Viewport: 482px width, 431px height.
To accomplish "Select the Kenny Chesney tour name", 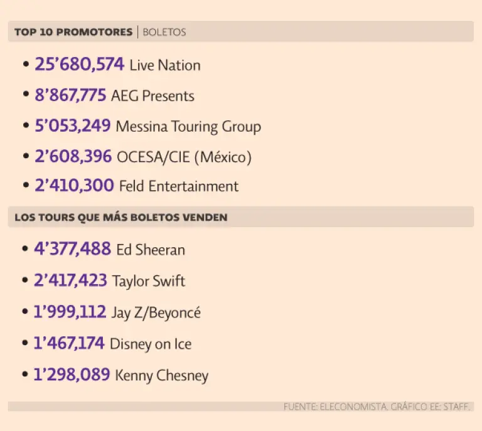I will 162,376.
